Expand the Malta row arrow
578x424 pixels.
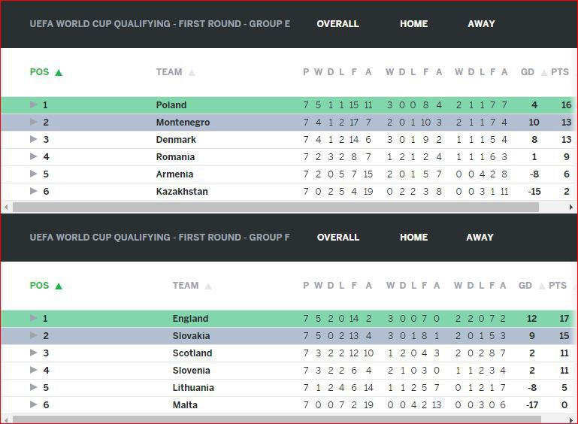[x=33, y=404]
